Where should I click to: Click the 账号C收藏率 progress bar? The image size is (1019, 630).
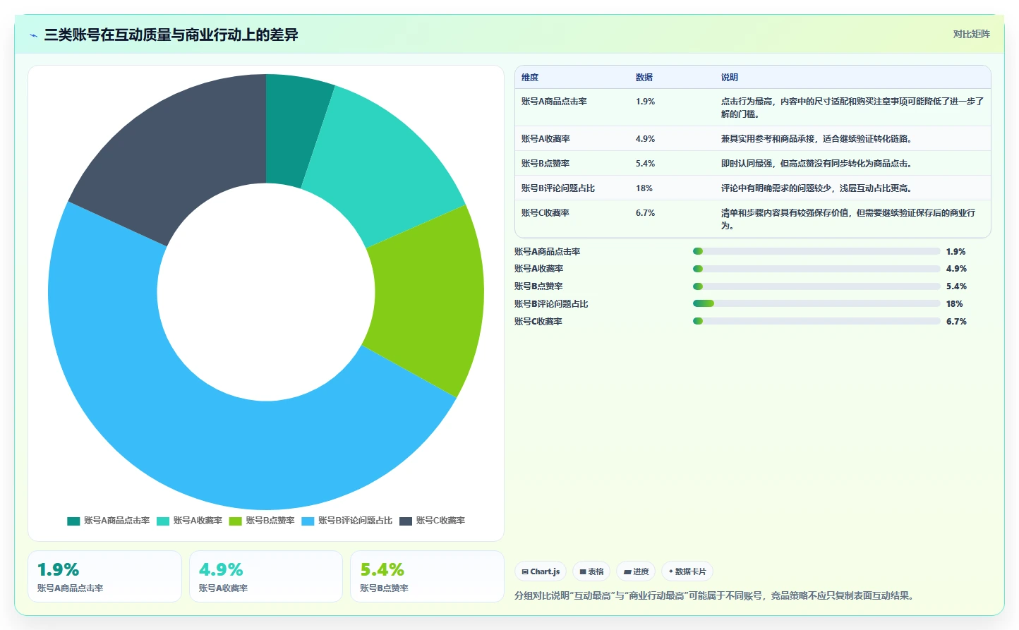[x=816, y=321]
